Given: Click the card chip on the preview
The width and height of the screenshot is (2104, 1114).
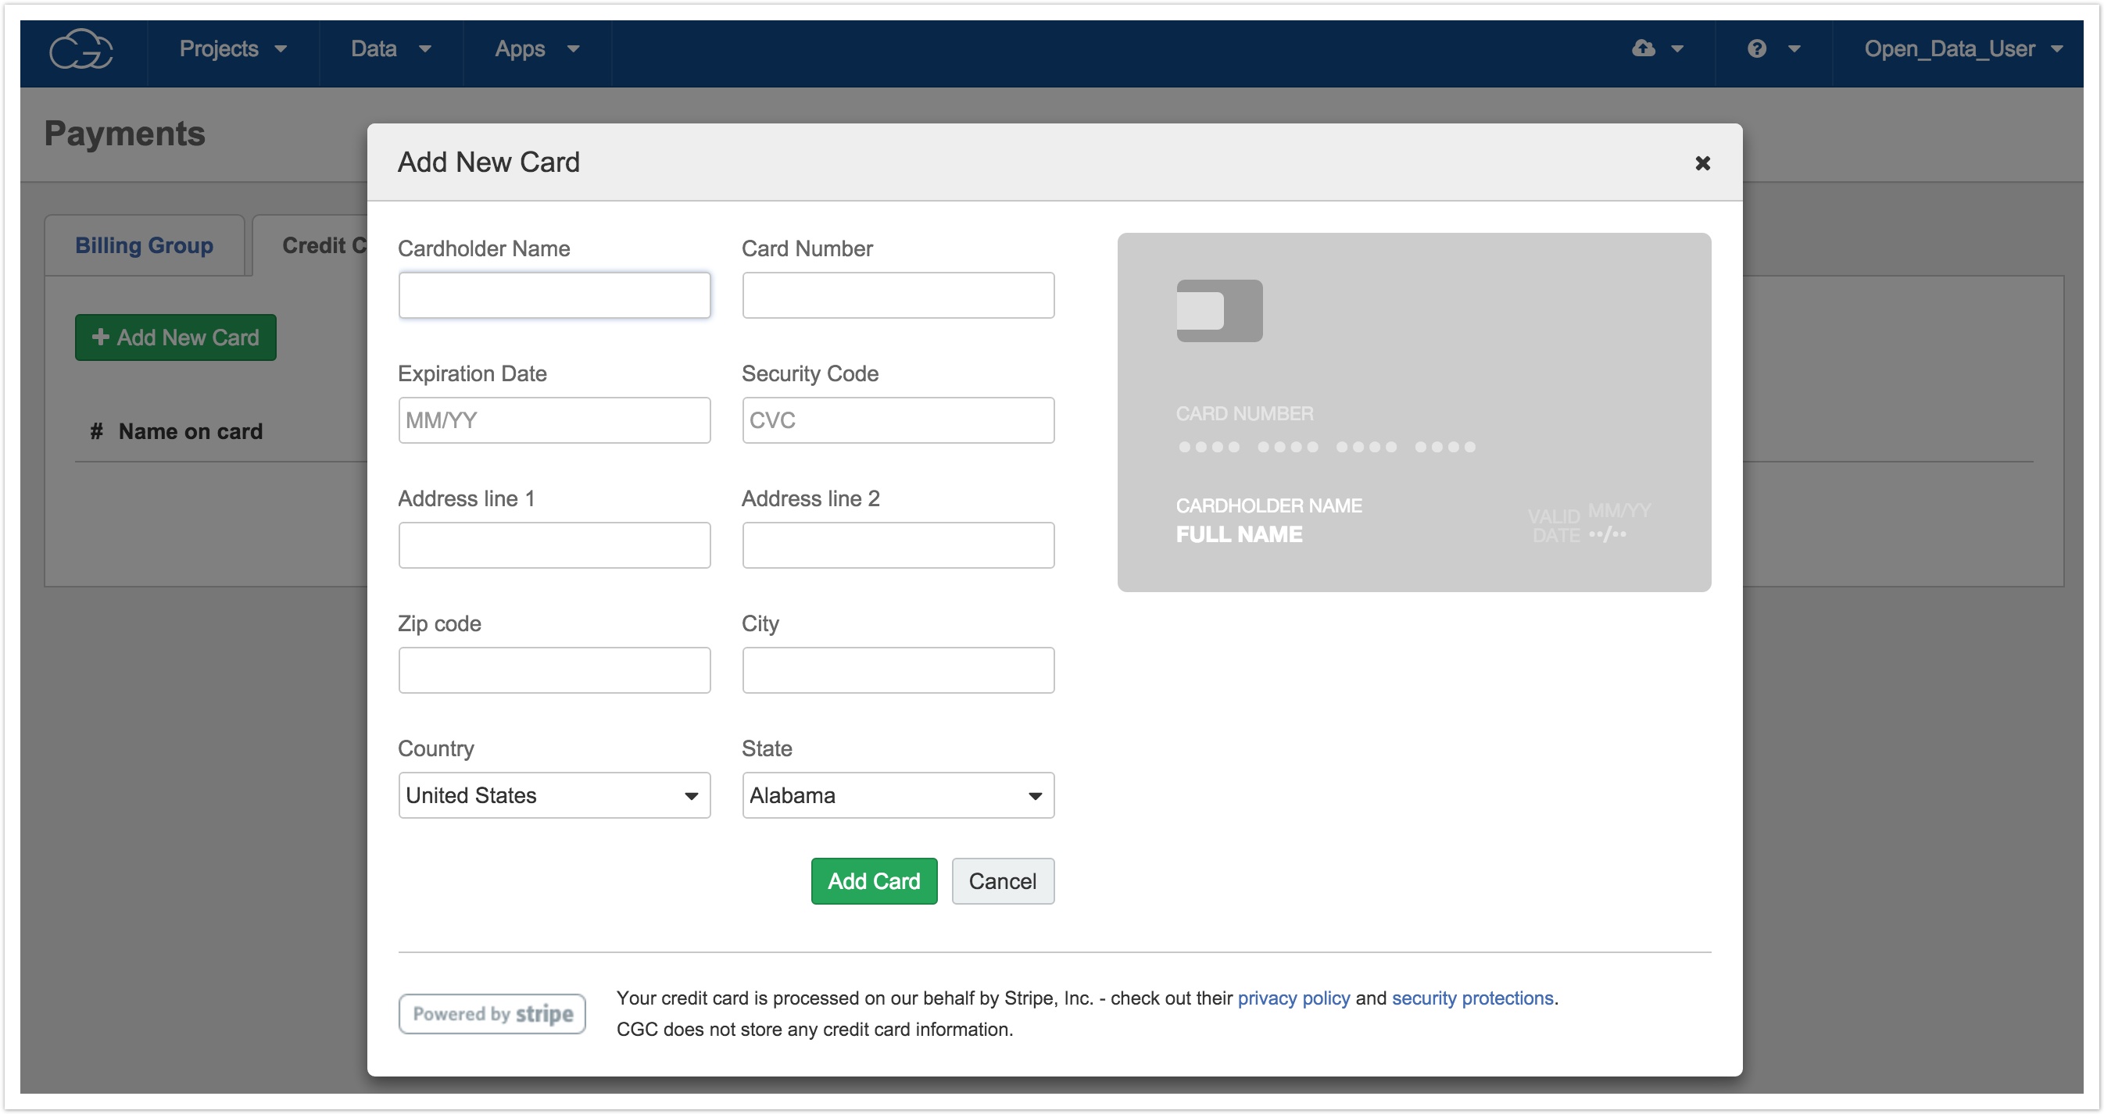Looking at the screenshot, I should (1218, 310).
